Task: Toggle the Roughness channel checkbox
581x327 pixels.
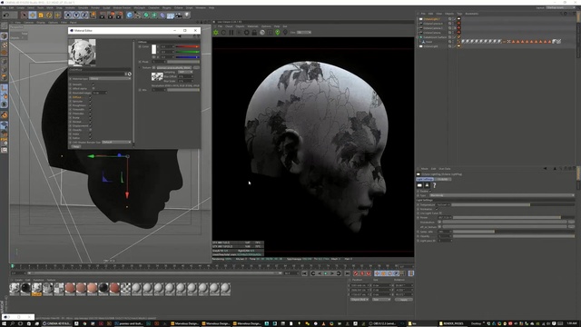Action: tap(91, 105)
